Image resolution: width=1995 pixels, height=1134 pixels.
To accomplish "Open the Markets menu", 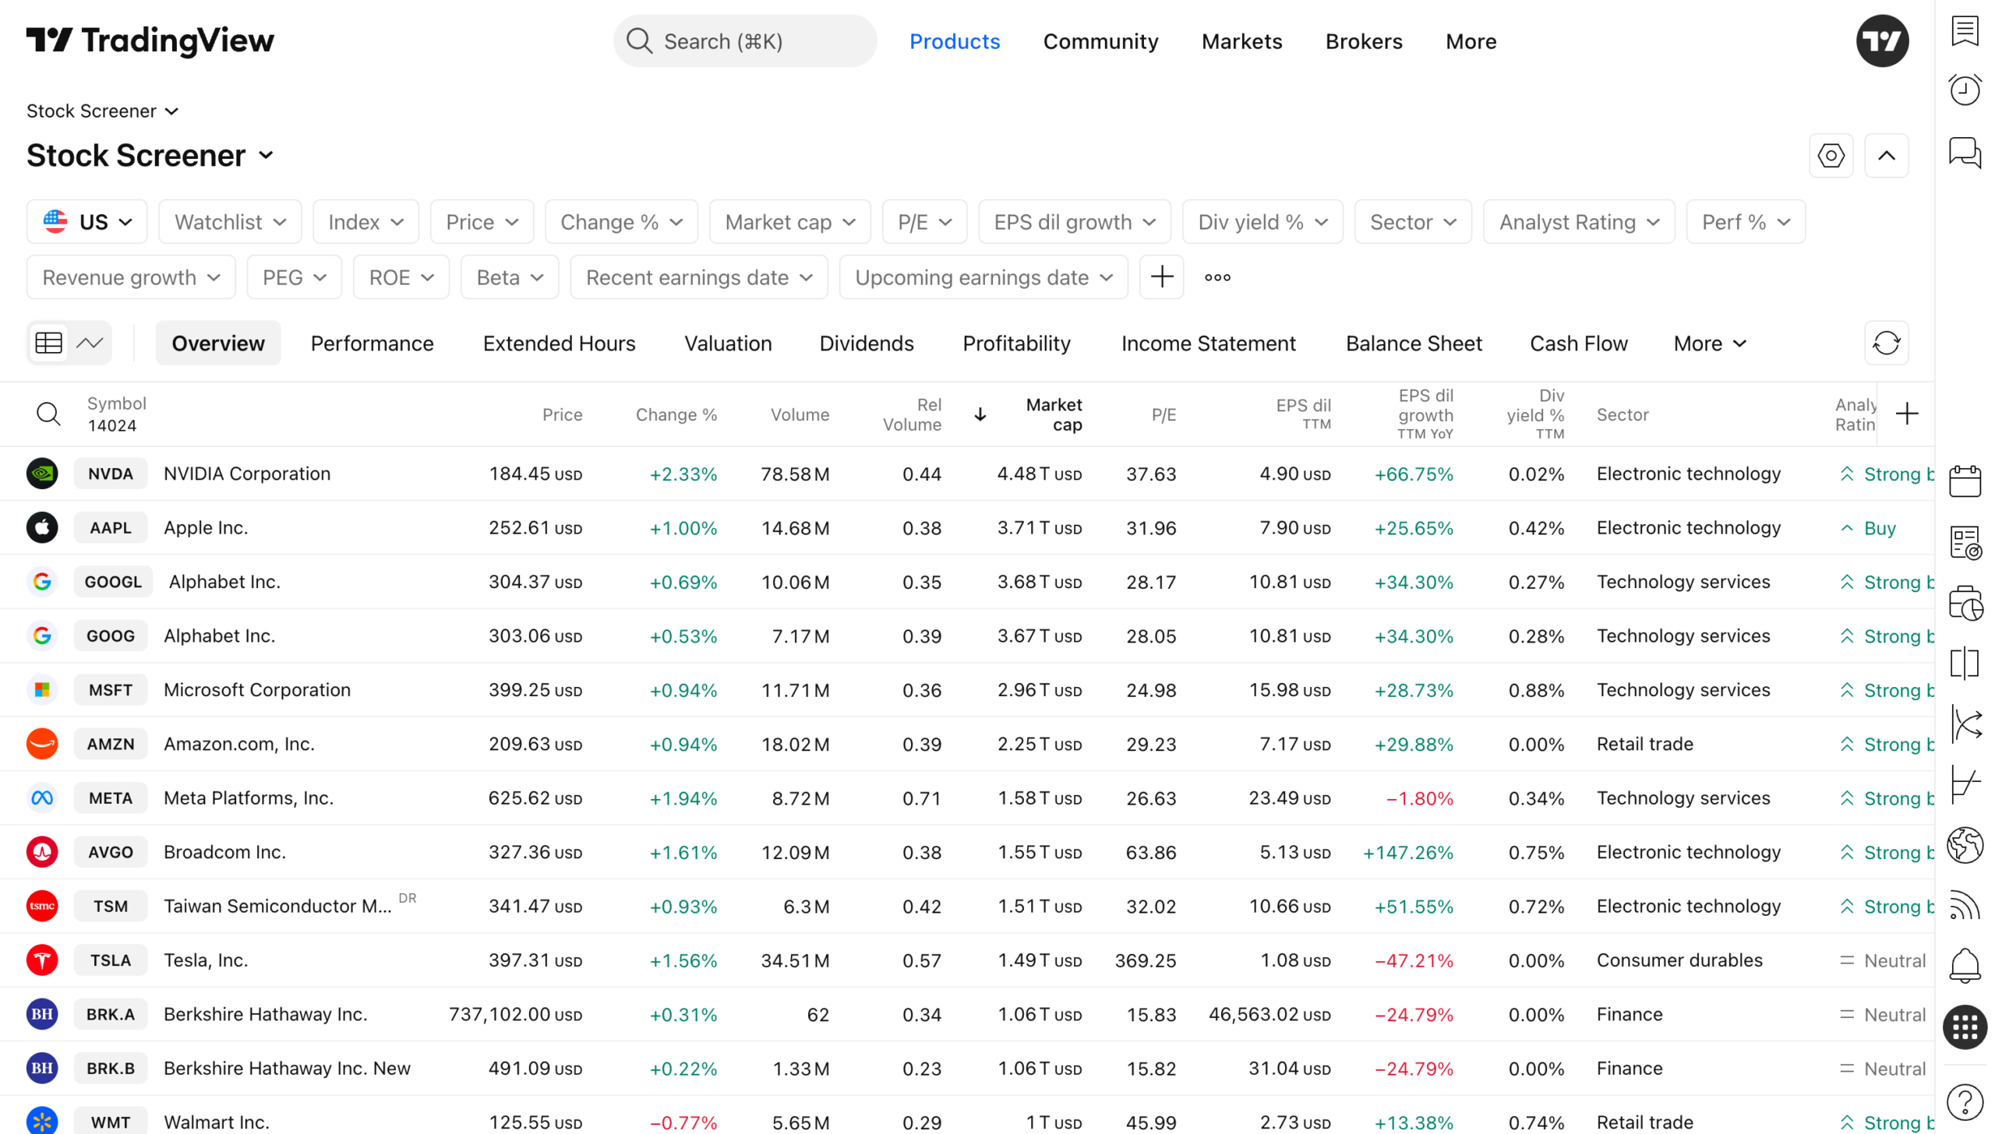I will tap(1241, 41).
